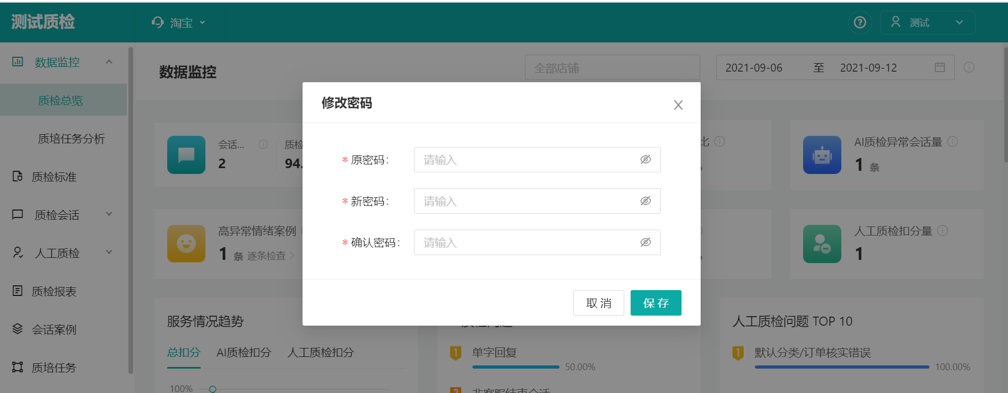This screenshot has height=393, width=1008.
Task: Click the 质检报表 report icon
Action: point(18,291)
